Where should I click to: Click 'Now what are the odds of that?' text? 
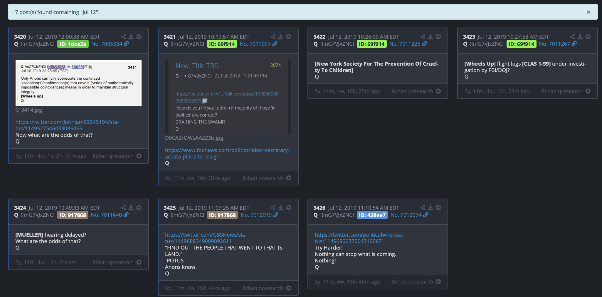coord(54,135)
